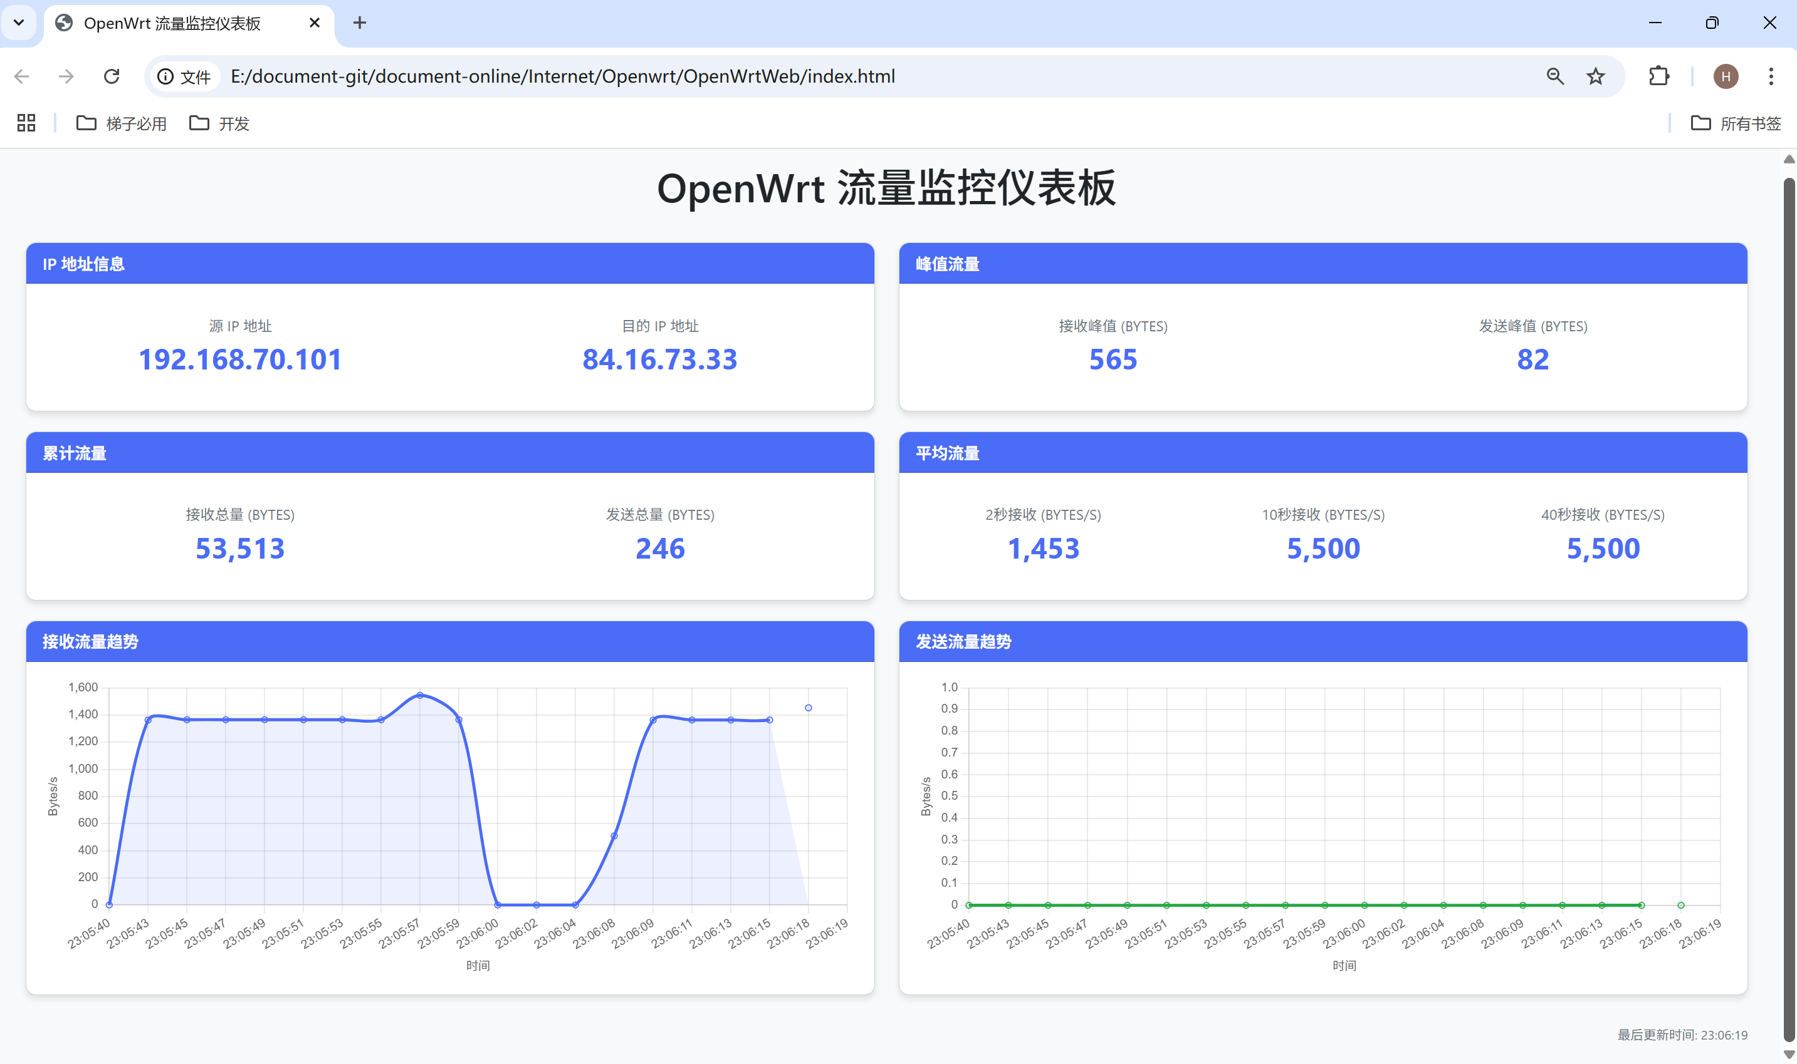Select the OpenWrt 流量监控仪表板 tab
The image size is (1797, 1064).
tap(189, 24)
